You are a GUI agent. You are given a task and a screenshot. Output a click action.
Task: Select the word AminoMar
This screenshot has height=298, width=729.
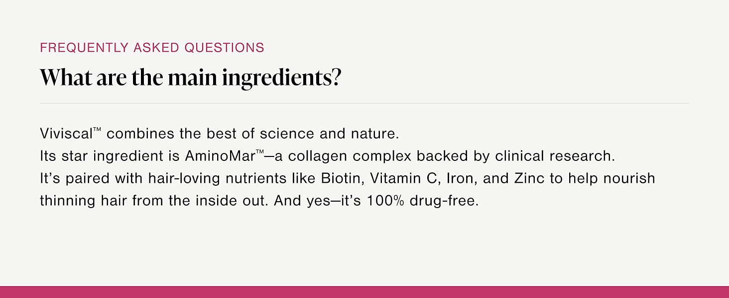point(220,156)
